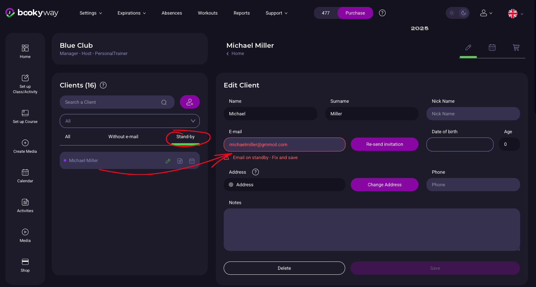536x287 pixels.
Task: Open the Settings dropdown menu
Action: pyautogui.click(x=91, y=13)
